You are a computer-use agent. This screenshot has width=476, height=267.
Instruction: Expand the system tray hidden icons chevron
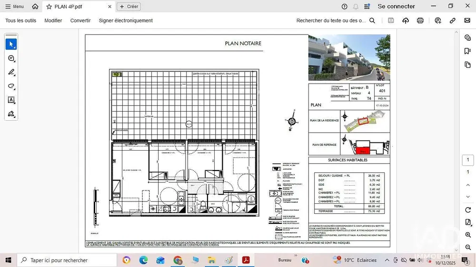(387, 260)
